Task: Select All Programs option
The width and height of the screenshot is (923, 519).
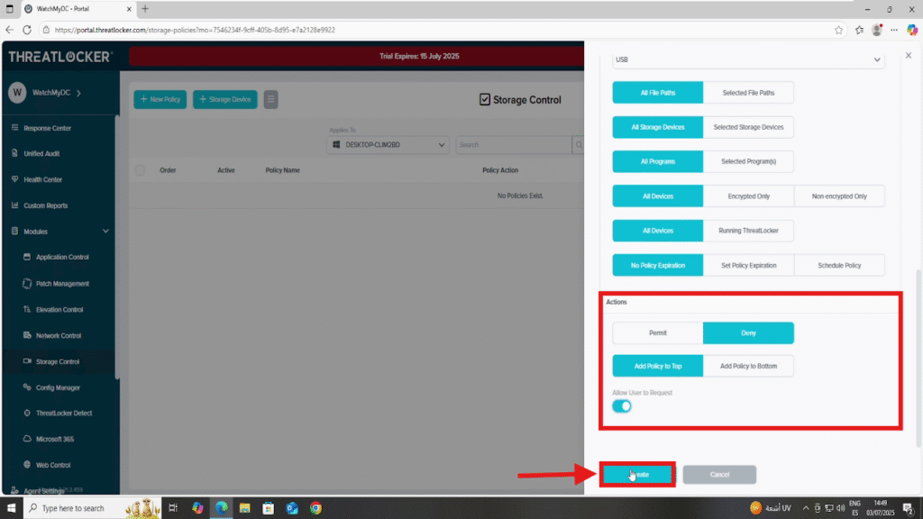Action: coord(657,161)
